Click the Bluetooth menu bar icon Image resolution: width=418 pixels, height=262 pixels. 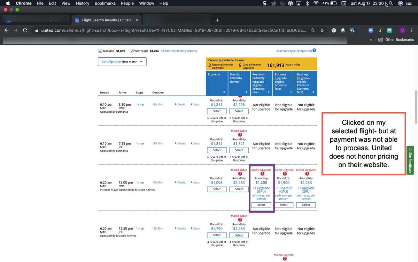click(307, 3)
